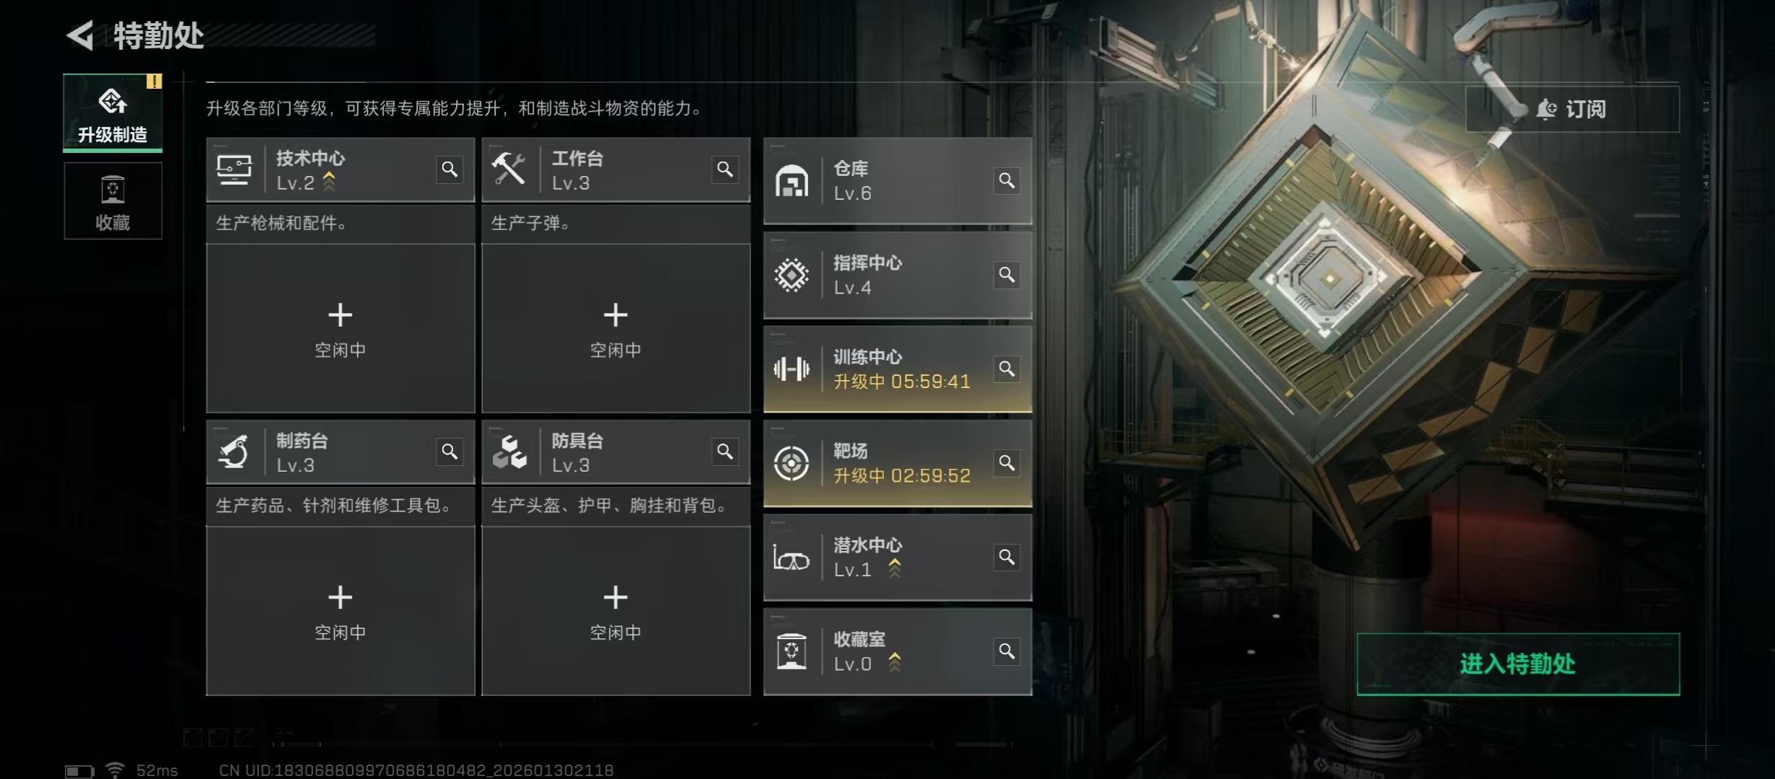Switch to the 升级制造 tab

[x=113, y=113]
